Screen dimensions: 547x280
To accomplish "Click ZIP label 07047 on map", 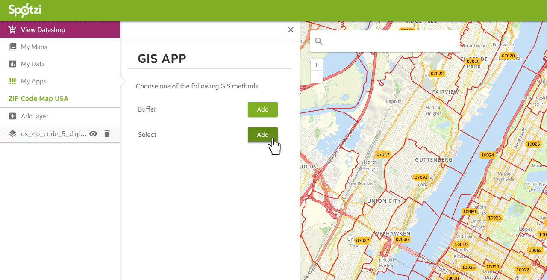I will pyautogui.click(x=383, y=154).
